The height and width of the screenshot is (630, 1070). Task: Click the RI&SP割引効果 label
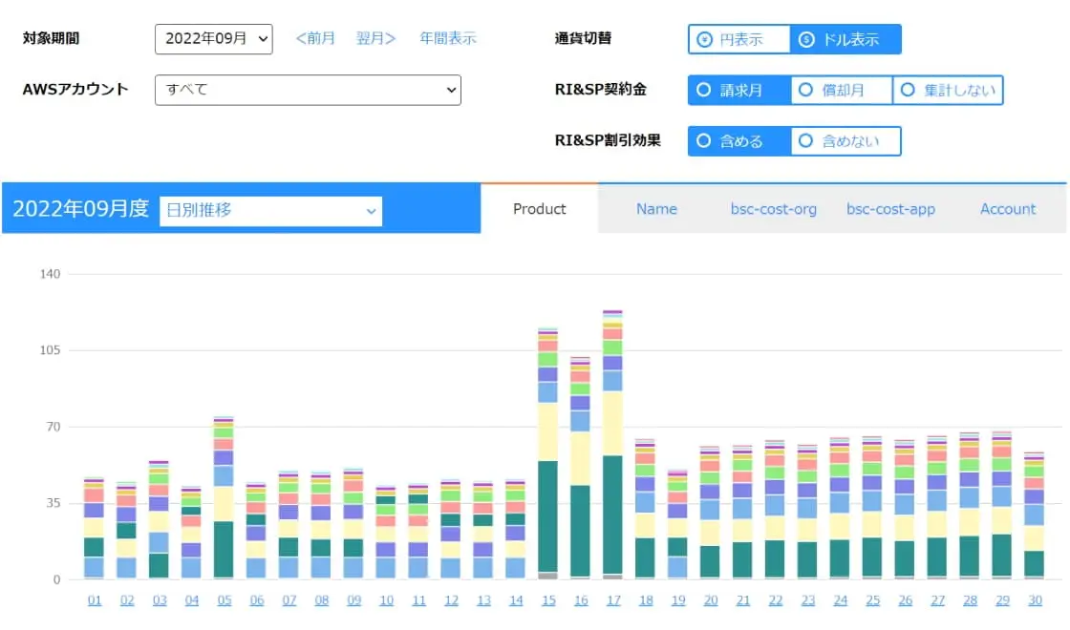(608, 140)
